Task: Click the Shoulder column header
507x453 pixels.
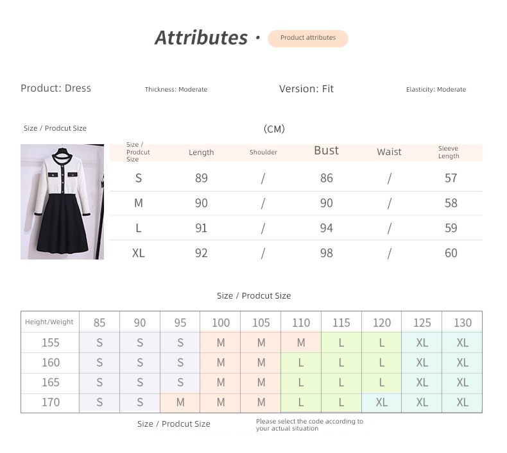Action: point(263,152)
